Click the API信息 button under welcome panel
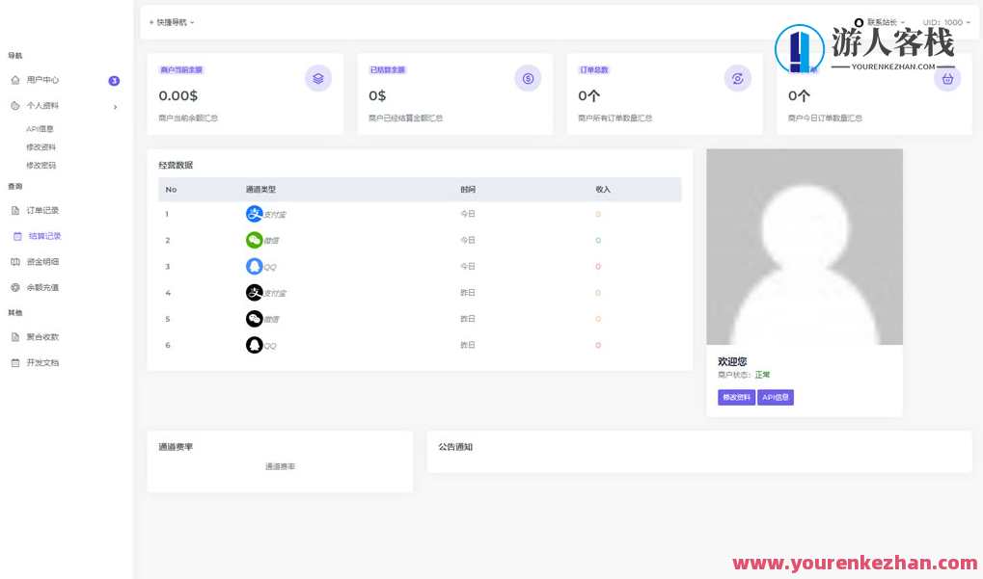 (776, 397)
